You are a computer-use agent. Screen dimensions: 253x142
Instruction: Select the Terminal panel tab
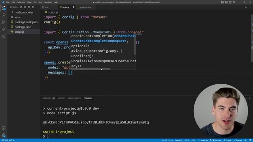coord(88,98)
